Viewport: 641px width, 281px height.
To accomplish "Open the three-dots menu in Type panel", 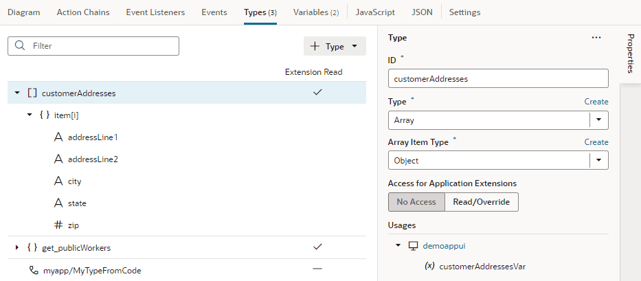I will (596, 38).
